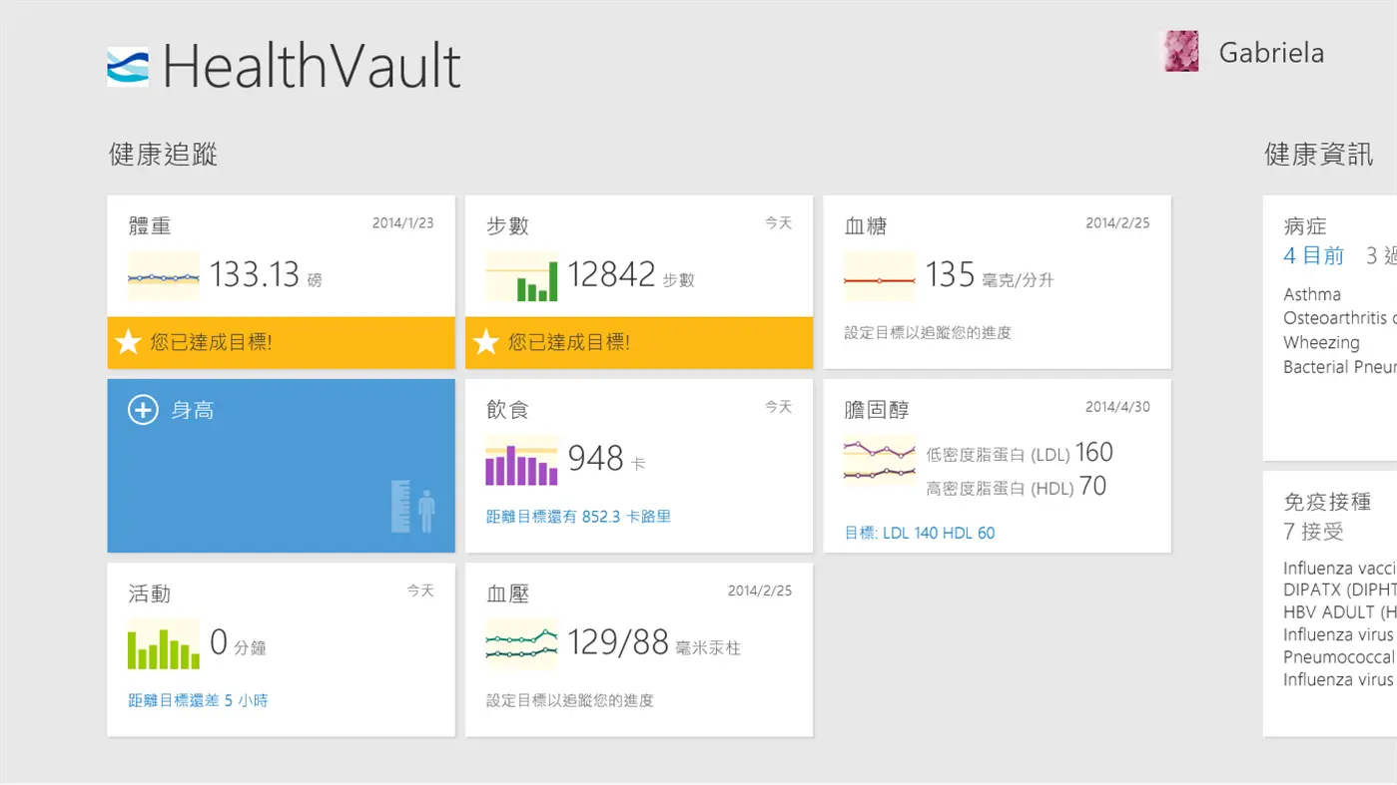Open the 血糖 blood sugar chart thumbnail
Image resolution: width=1397 pixels, height=785 pixels.
[x=880, y=276]
